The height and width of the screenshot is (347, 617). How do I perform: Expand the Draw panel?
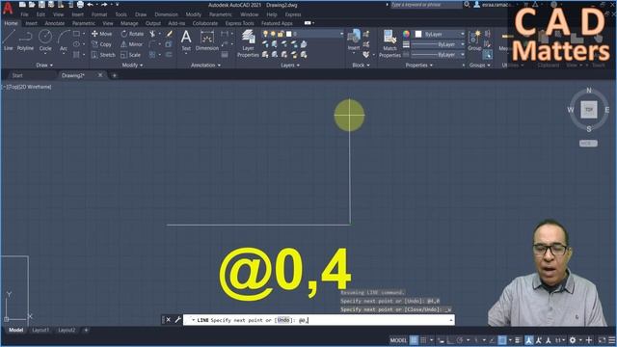tap(44, 66)
